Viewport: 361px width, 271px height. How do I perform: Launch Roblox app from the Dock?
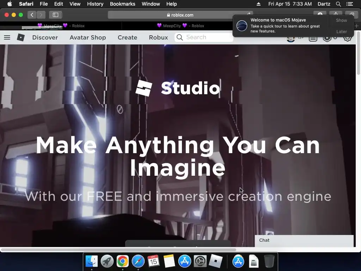(x=215, y=261)
